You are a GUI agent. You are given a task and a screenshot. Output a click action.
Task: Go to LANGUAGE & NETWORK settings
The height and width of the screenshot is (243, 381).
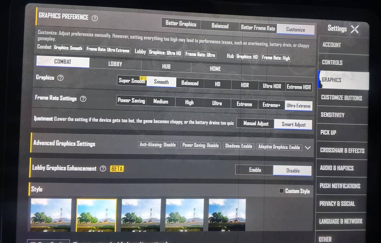(341, 221)
